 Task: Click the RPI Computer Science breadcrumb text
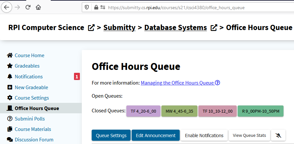point(46,27)
